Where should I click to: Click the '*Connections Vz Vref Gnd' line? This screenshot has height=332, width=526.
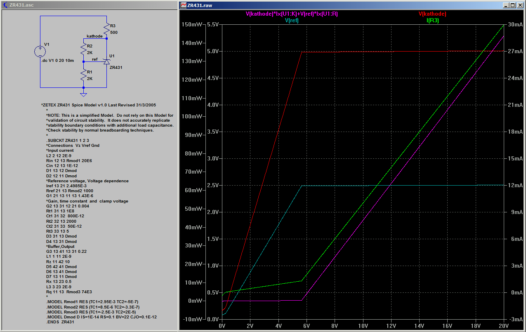(x=73, y=146)
